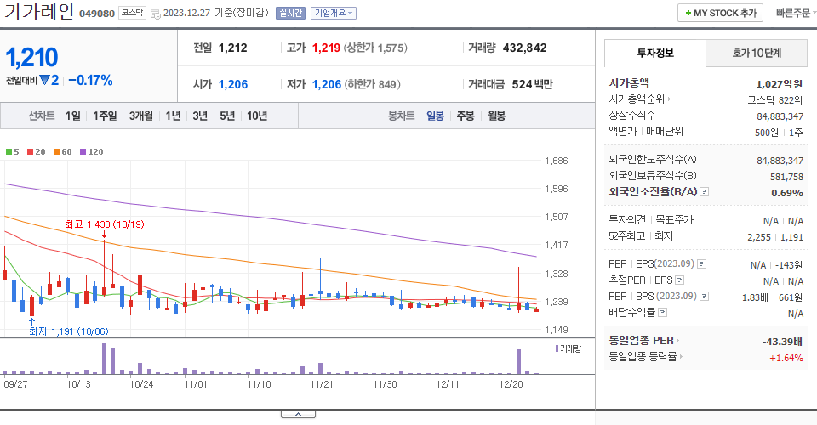Viewport: 817px width, 425px height.
Task: Click the 최고 1,433 (10/19) chart marker
Action: click(x=104, y=224)
